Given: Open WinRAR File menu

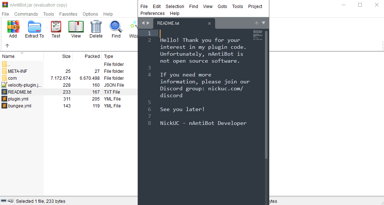Looking at the screenshot, I should point(5,14).
